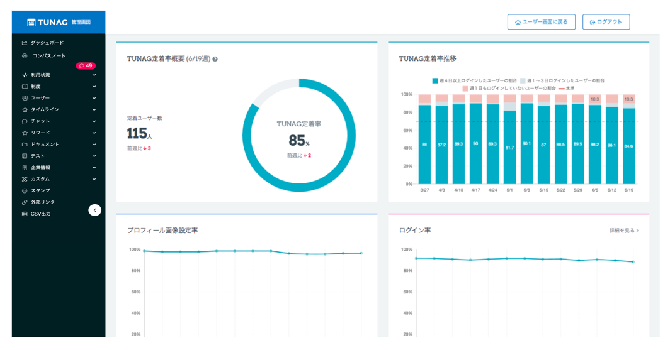Click the 6/19 bar showing 84.6

click(628, 146)
